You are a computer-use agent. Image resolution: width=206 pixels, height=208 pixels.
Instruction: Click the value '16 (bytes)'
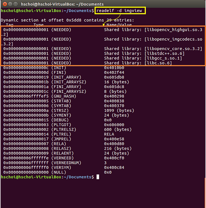(117, 82)
